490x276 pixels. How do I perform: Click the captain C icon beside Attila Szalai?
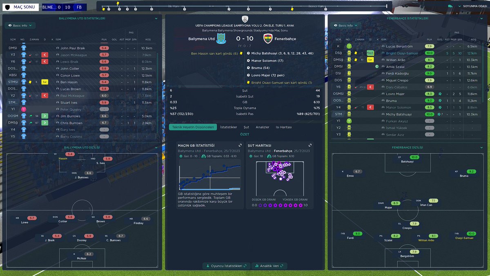(377, 67)
